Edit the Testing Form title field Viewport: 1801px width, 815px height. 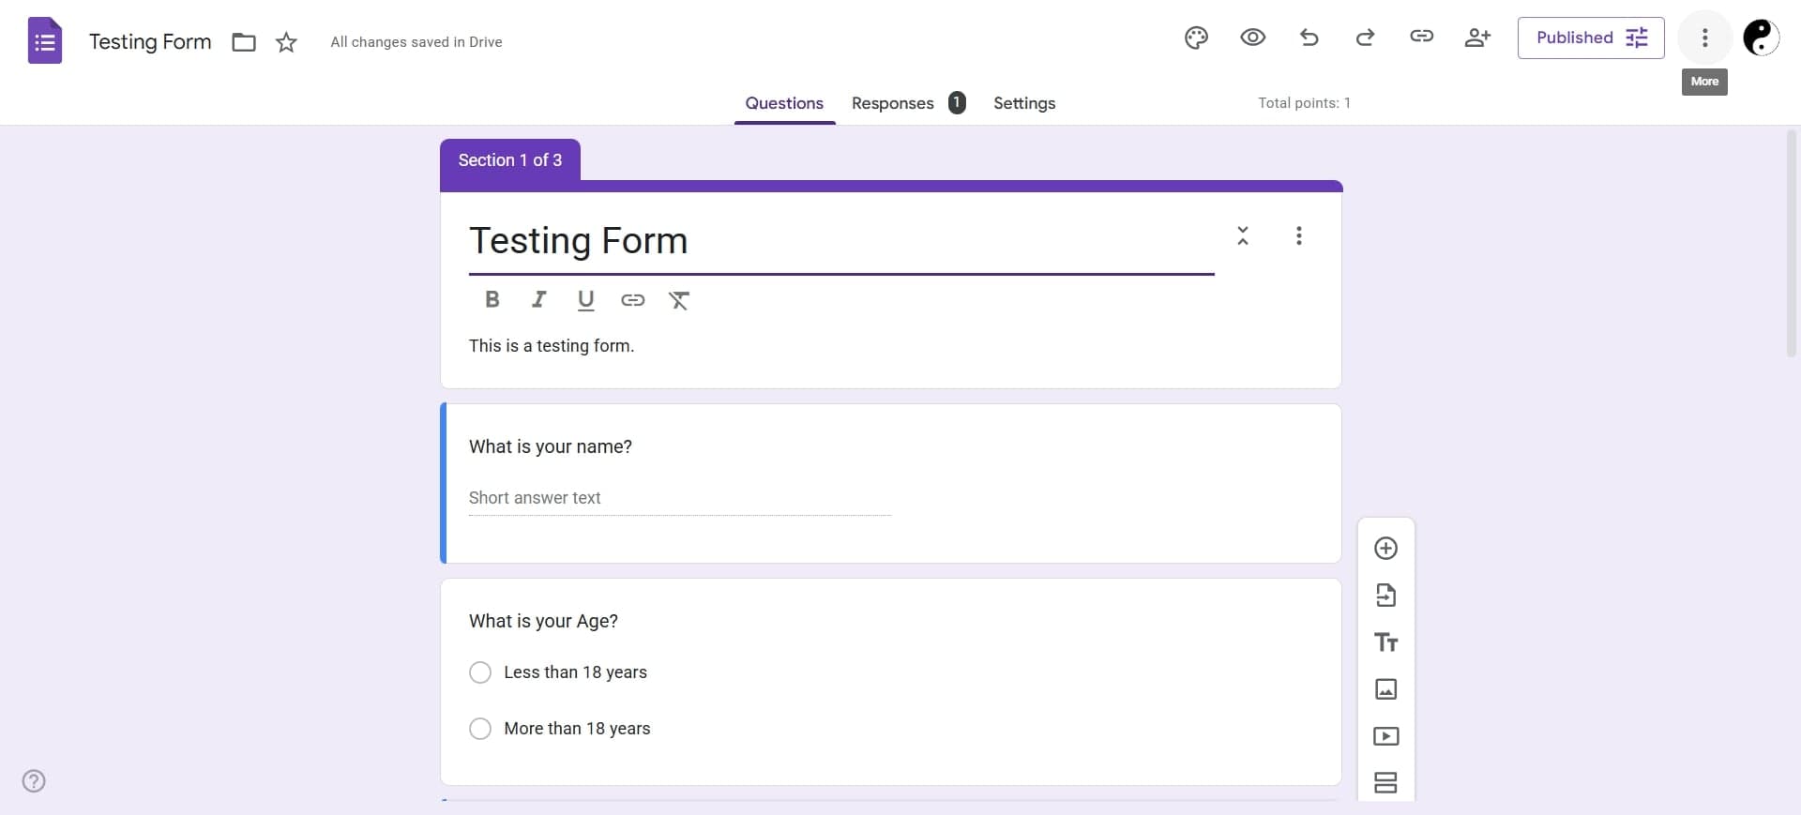pyautogui.click(x=841, y=241)
